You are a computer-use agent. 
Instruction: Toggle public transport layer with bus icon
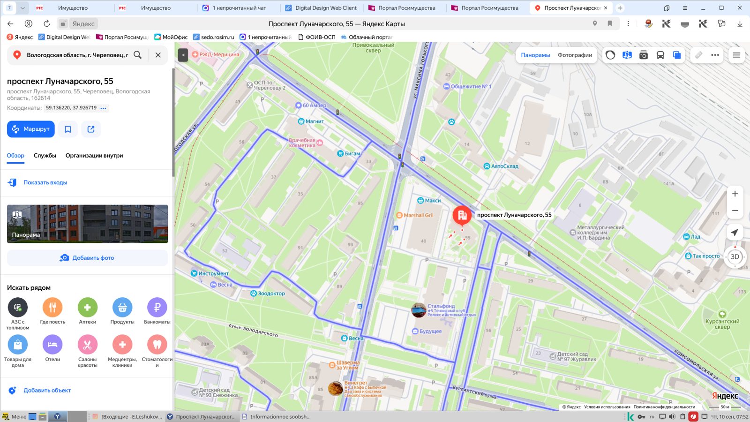[660, 55]
